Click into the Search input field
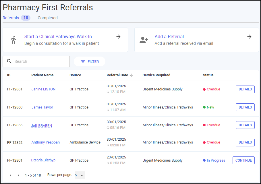Image resolution: width=261 pixels, height=184 pixels. point(36,61)
